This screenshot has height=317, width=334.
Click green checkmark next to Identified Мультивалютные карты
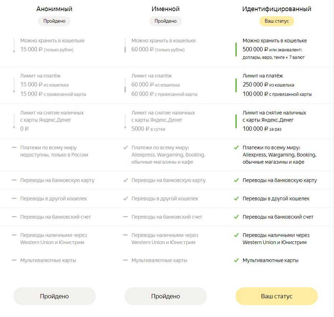236,260
